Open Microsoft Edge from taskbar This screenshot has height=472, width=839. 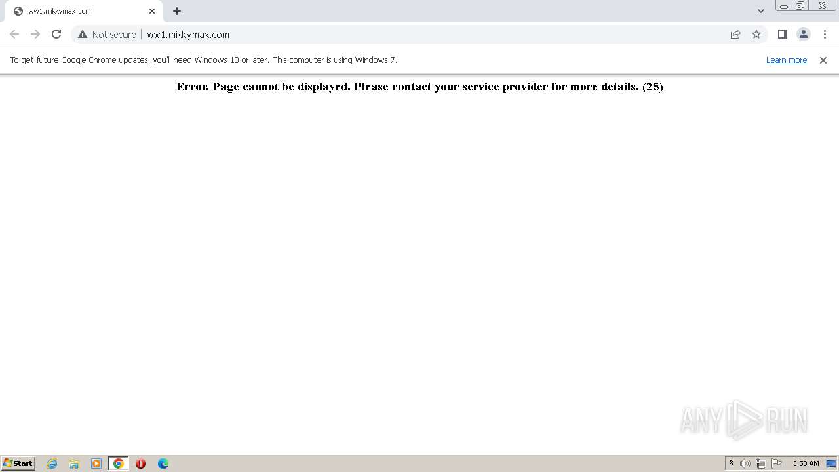163,463
